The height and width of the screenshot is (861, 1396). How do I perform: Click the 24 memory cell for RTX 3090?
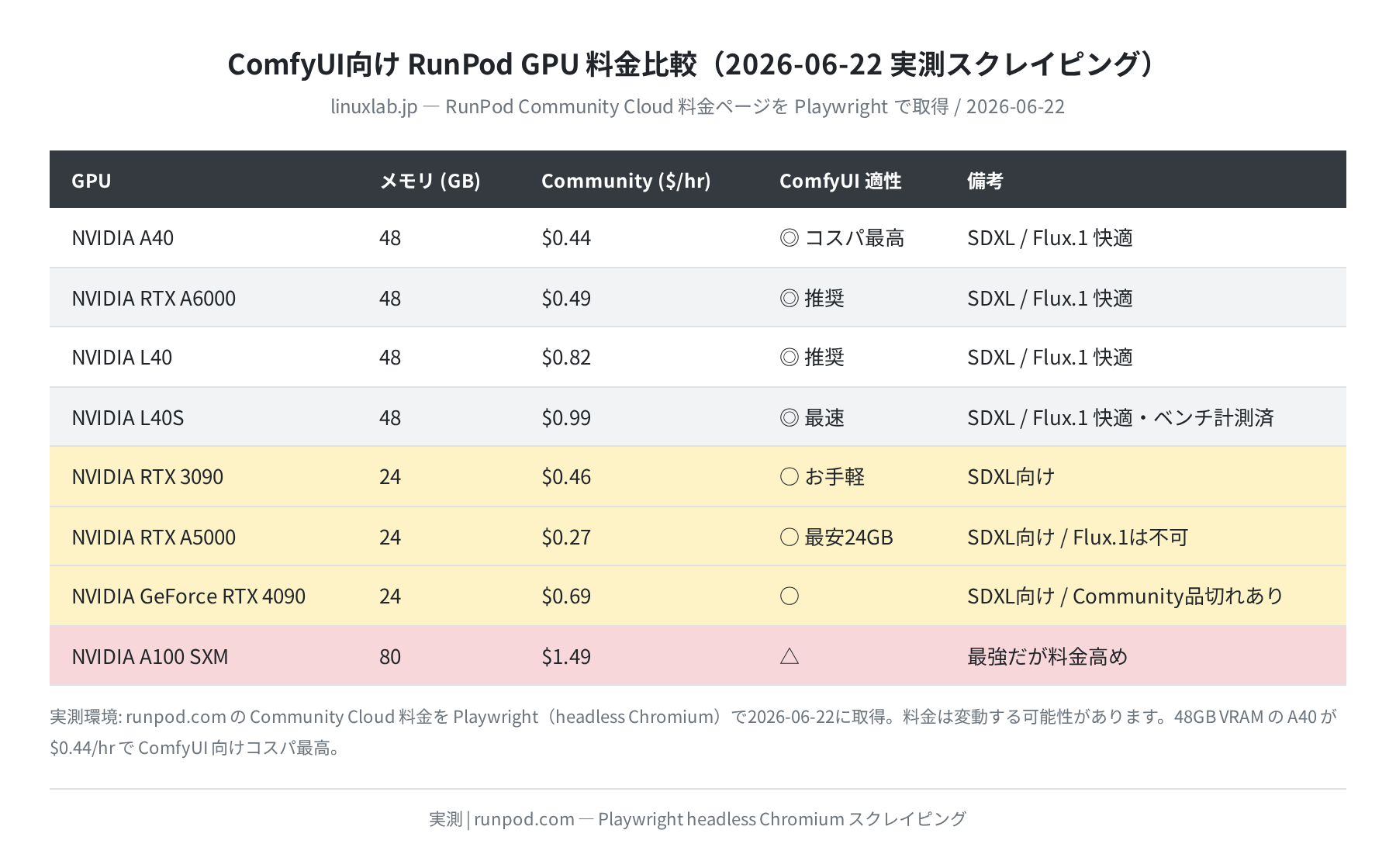click(390, 476)
